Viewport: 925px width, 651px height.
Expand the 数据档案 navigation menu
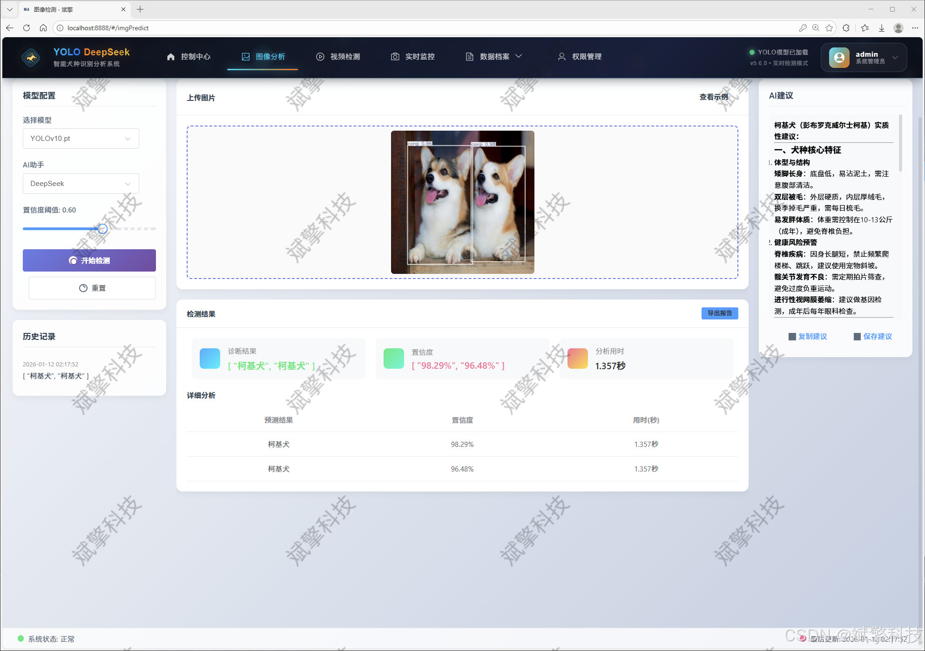pyautogui.click(x=494, y=57)
